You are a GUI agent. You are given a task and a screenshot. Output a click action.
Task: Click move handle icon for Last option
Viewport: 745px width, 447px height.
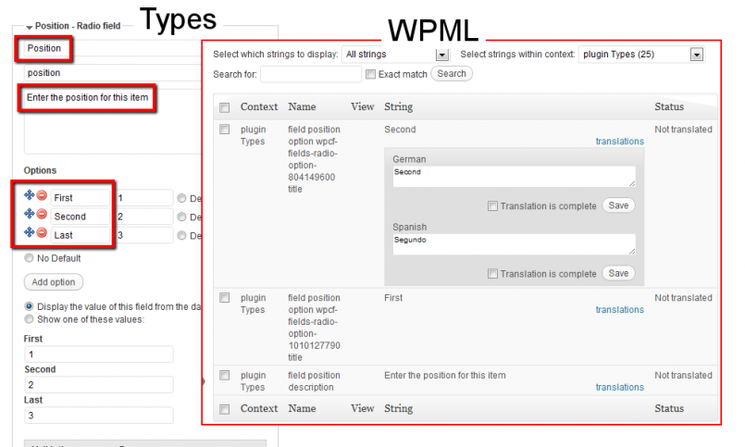click(30, 231)
